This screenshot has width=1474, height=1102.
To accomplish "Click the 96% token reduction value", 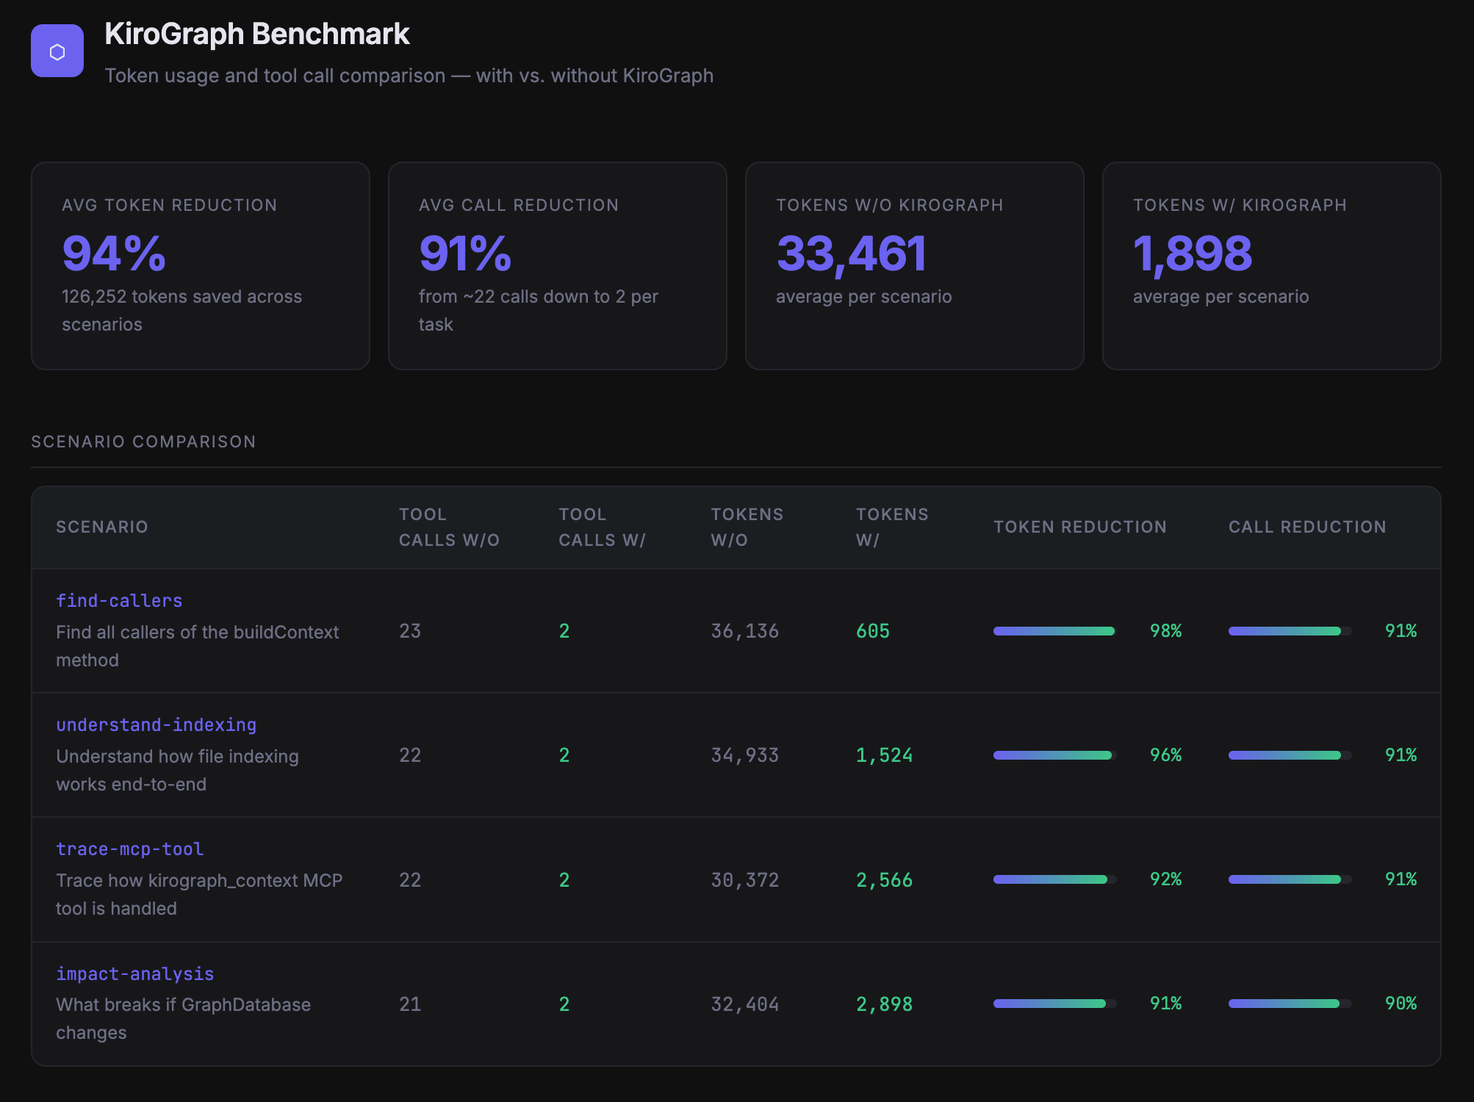I will tap(1166, 755).
